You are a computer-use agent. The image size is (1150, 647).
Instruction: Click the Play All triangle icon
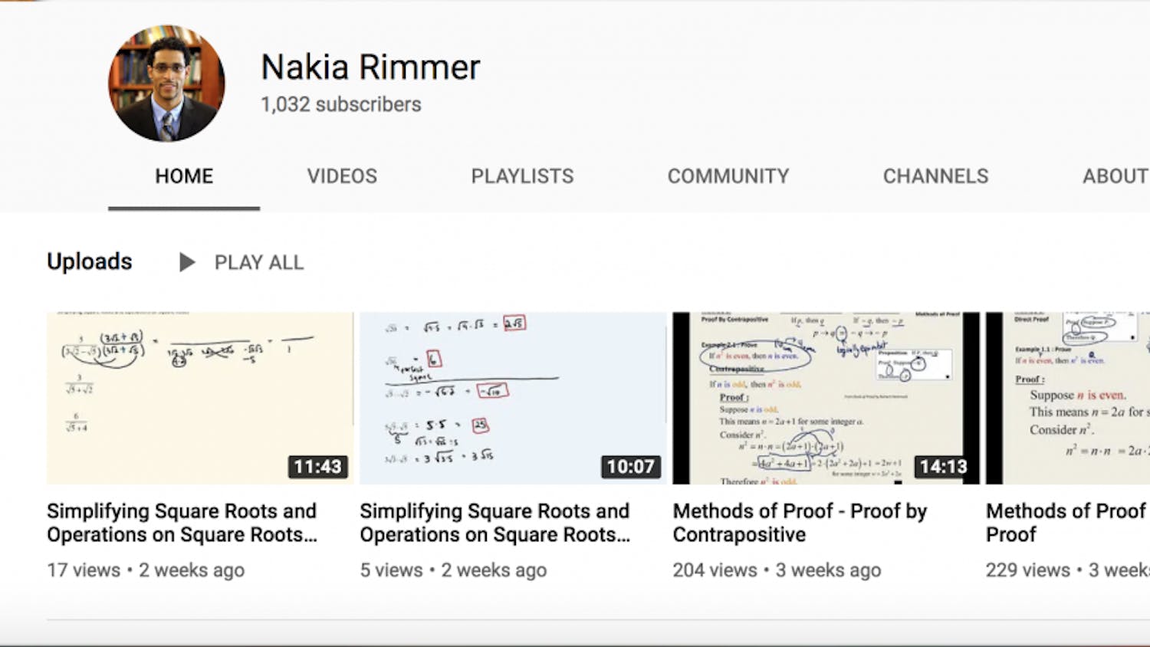pyautogui.click(x=186, y=263)
